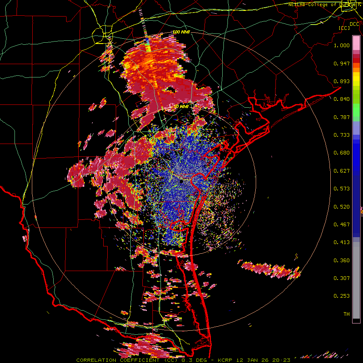The height and width of the screenshot is (363, 363).
Task: Click the 50 NMI range ring label
Action: click(x=181, y=106)
